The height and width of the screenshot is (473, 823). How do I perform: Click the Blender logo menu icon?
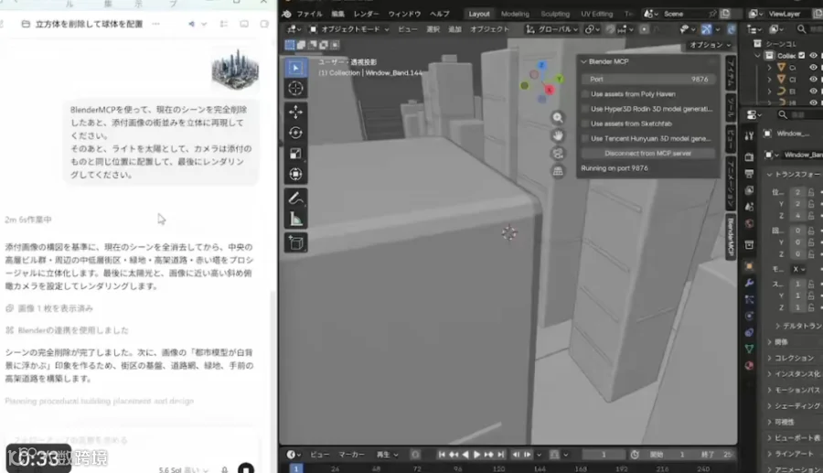pos(287,14)
